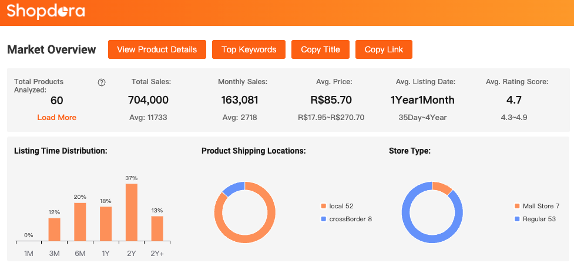This screenshot has height=266, width=574.
Task: Click the blue Regular legend swatch
Action: click(517, 219)
